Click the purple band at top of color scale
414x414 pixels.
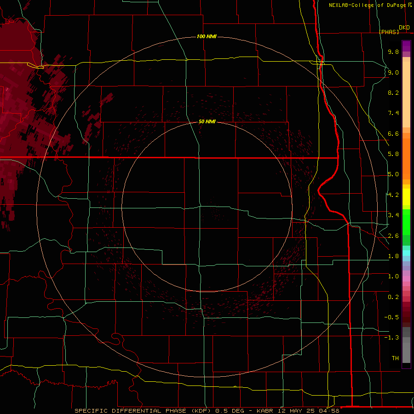406,46
